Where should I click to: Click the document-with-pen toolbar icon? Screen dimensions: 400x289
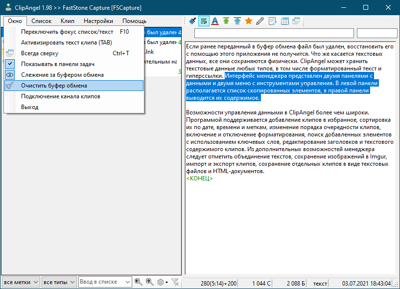click(272, 21)
